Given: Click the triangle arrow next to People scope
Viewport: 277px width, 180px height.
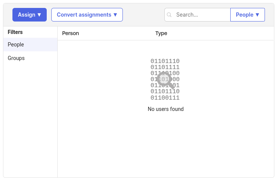Looking at the screenshot, I should [x=257, y=15].
